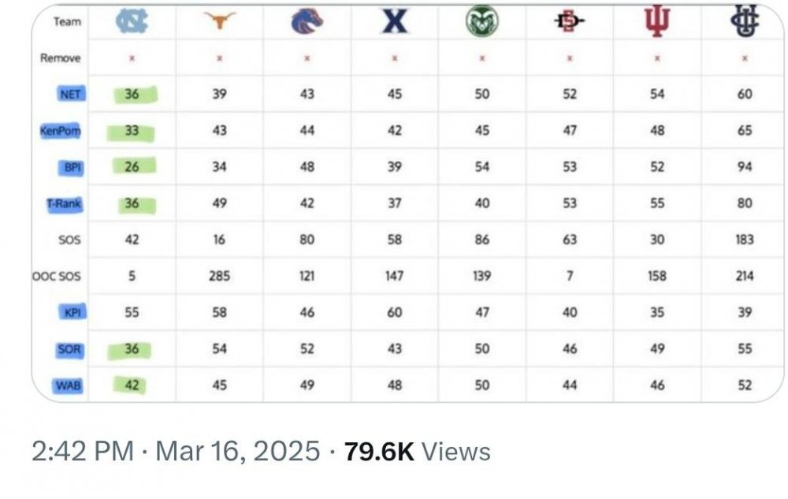
Task: Click North Carolina's green highlighted NET value 36
Action: coord(132,95)
